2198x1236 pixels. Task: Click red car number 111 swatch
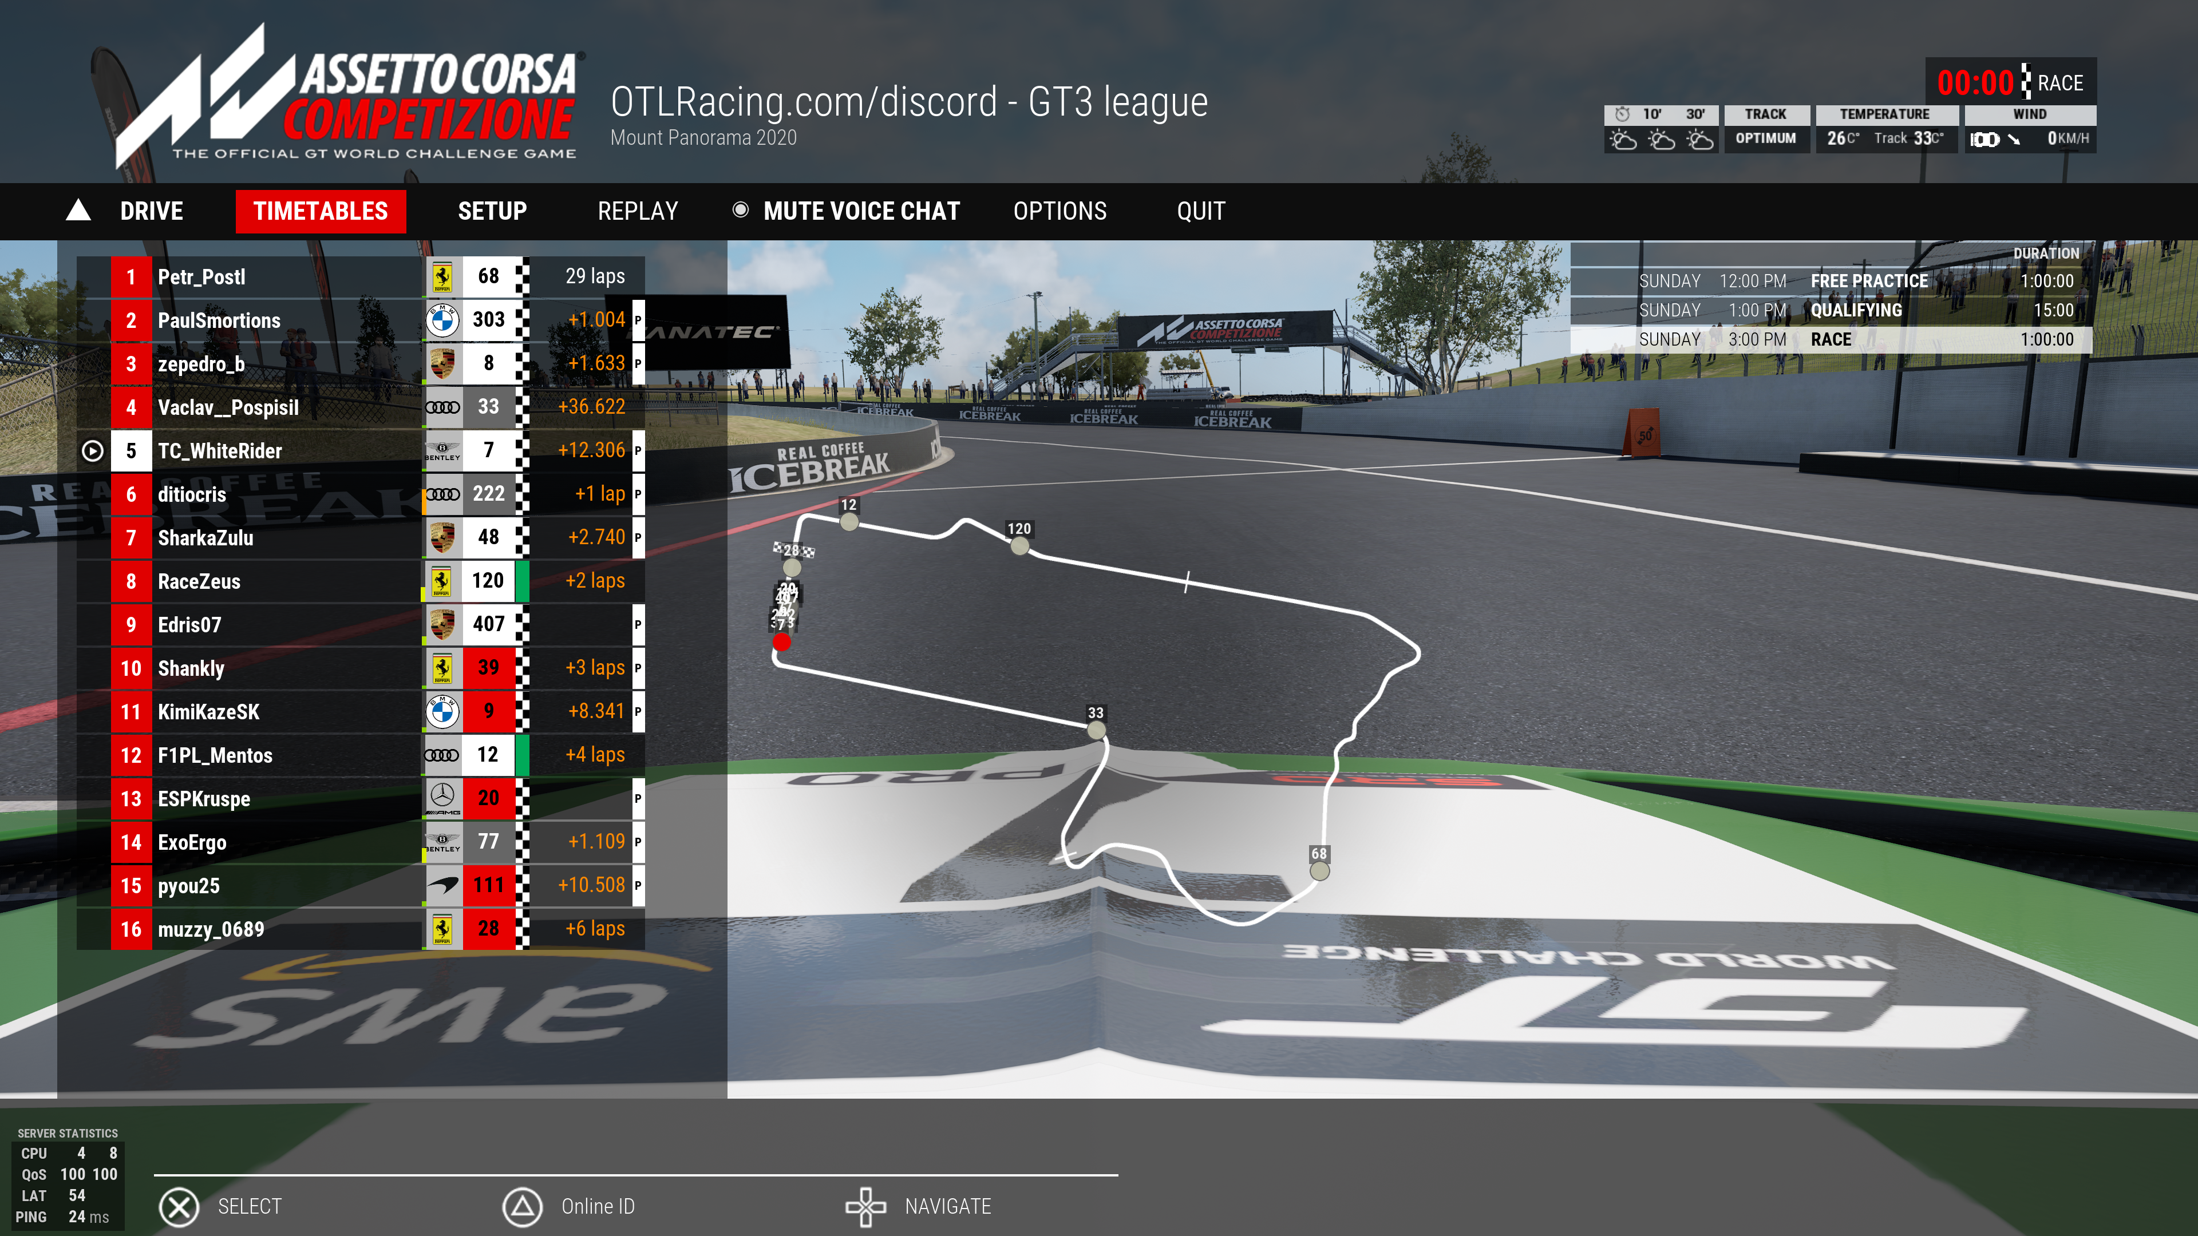488,885
